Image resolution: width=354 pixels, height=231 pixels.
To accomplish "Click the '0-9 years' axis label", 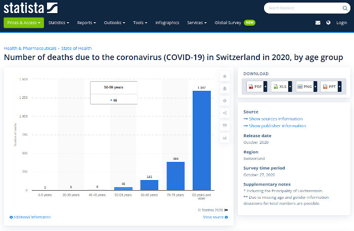I will 45,195.
